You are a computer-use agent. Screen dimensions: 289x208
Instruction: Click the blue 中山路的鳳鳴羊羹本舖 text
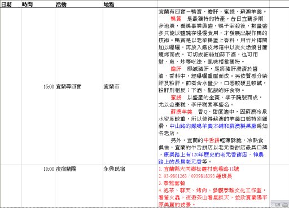(196, 126)
